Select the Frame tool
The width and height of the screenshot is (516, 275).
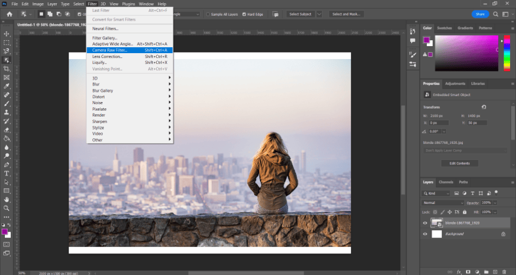point(7,78)
